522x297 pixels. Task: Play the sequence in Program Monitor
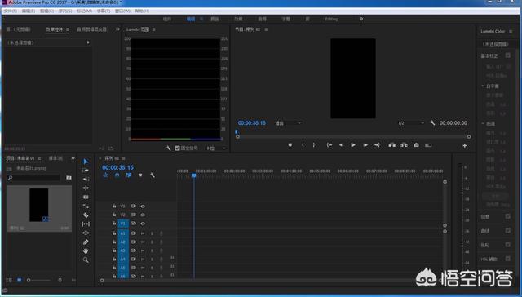point(353,145)
